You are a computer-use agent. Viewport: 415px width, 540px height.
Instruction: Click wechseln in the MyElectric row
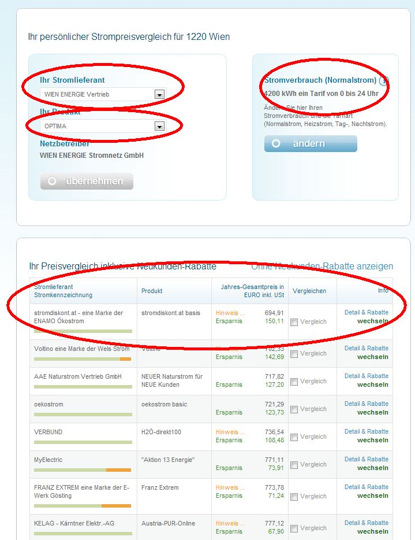point(373,468)
